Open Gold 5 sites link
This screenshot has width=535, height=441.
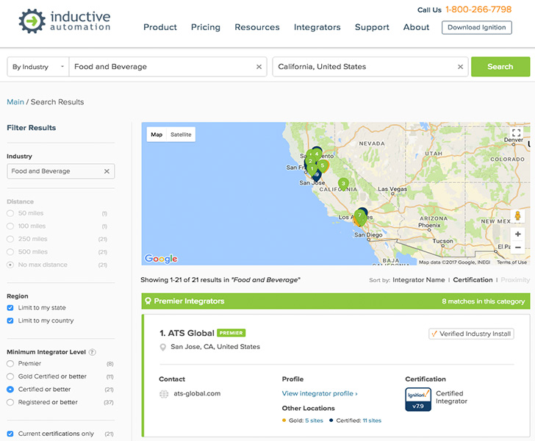tap(314, 420)
